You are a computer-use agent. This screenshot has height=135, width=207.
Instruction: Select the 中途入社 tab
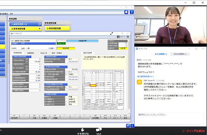[x=44, y=53]
